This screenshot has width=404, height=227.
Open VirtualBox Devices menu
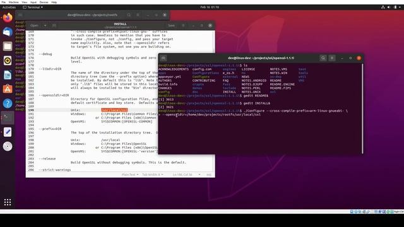44,2
